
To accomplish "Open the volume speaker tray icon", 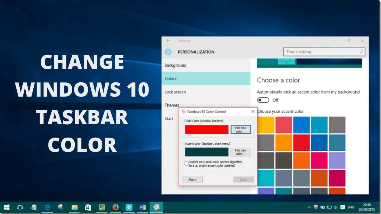I will point(336,207).
